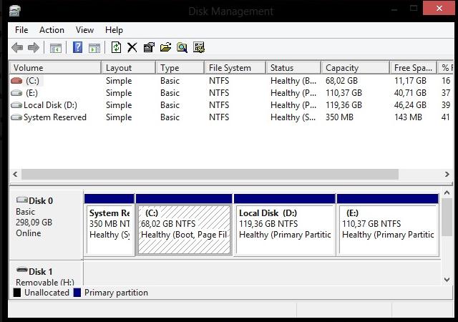Click the drive icon beside System Reserved
The height and width of the screenshot is (322, 458).
pyautogui.click(x=16, y=117)
